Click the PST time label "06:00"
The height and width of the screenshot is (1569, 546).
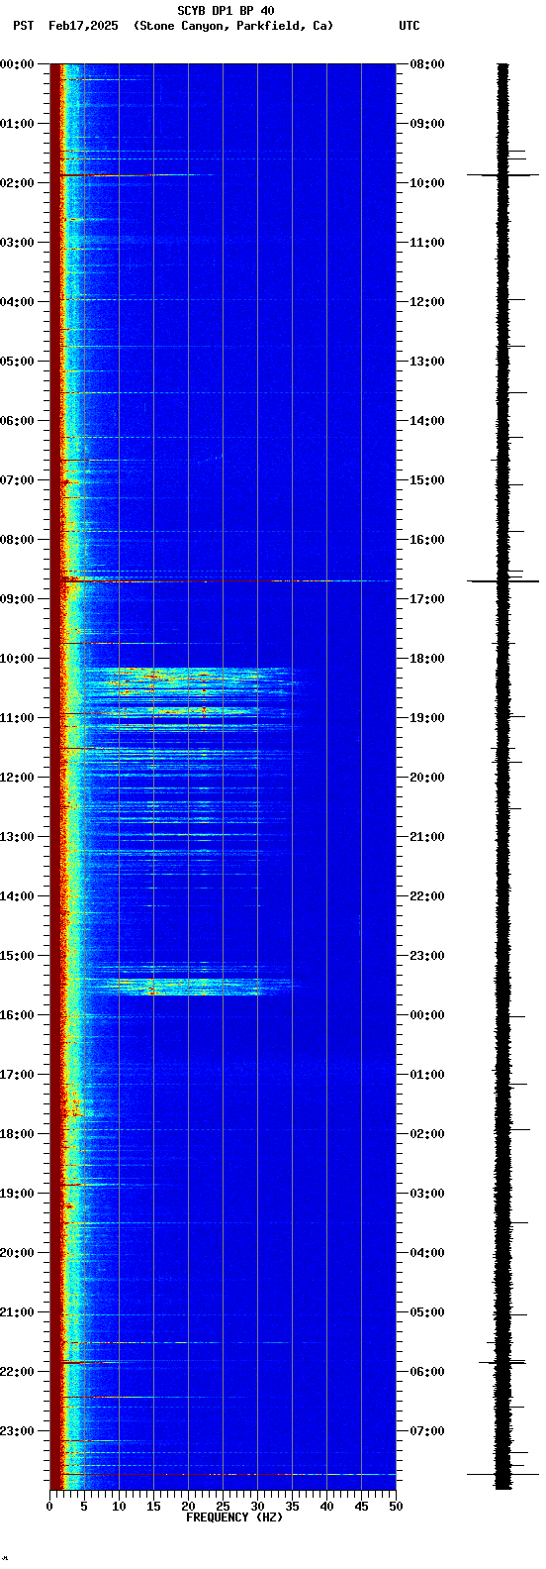pos(17,421)
